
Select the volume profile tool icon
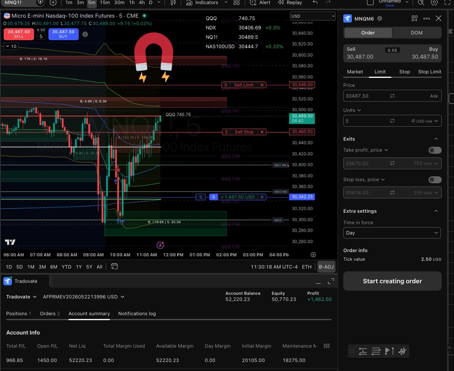pyautogui.click(x=390, y=351)
